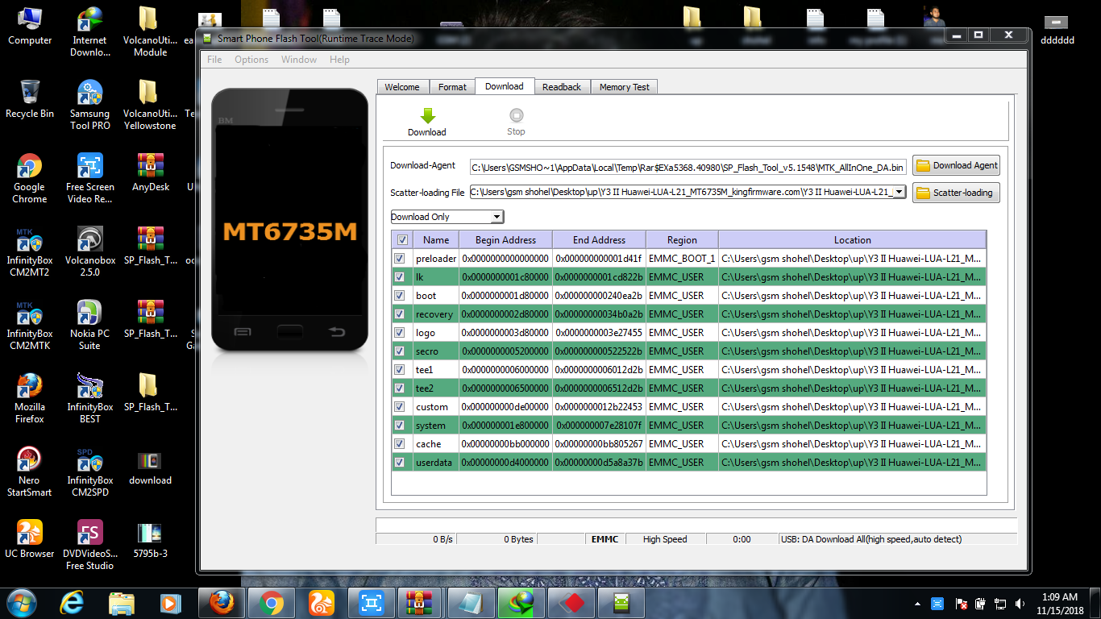1101x619 pixels.
Task: Select the Recycle Bin desktop icon
Action: (30, 100)
